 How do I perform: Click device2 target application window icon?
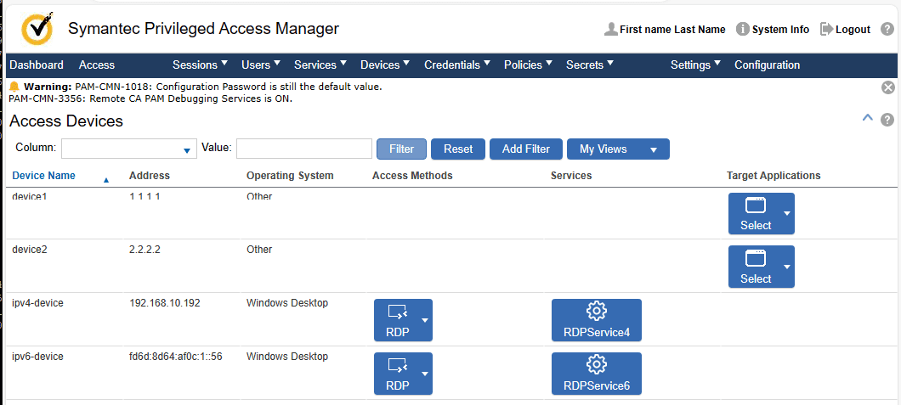756,259
